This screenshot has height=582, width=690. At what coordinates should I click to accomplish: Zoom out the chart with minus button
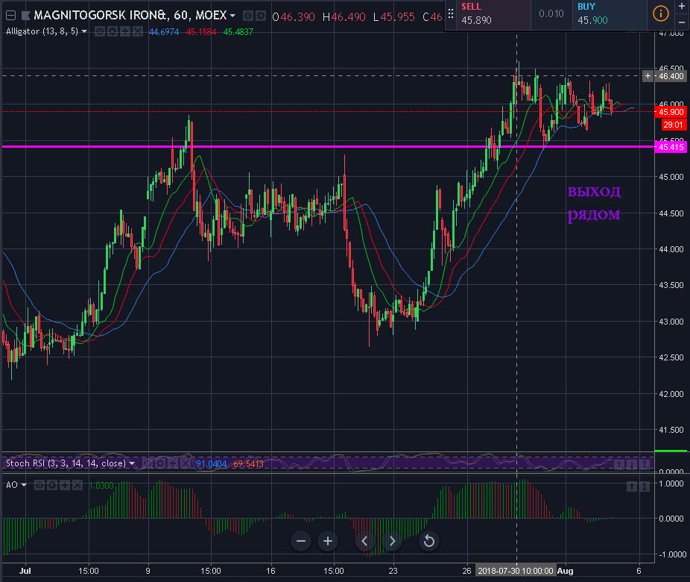click(301, 541)
